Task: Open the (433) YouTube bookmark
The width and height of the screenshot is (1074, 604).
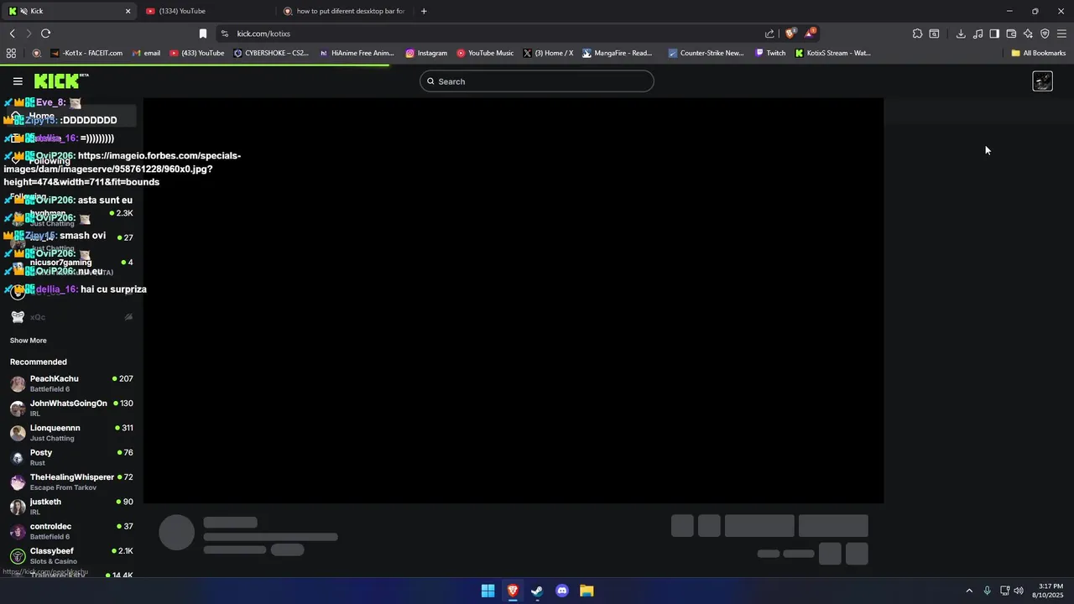Action: tap(197, 53)
